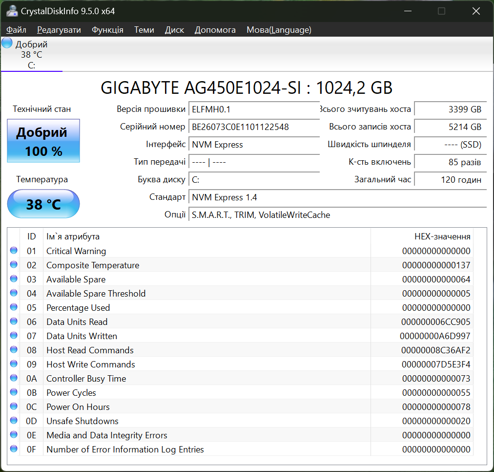Open the Мова(Language) menu
The height and width of the screenshot is (472, 494).
click(279, 30)
